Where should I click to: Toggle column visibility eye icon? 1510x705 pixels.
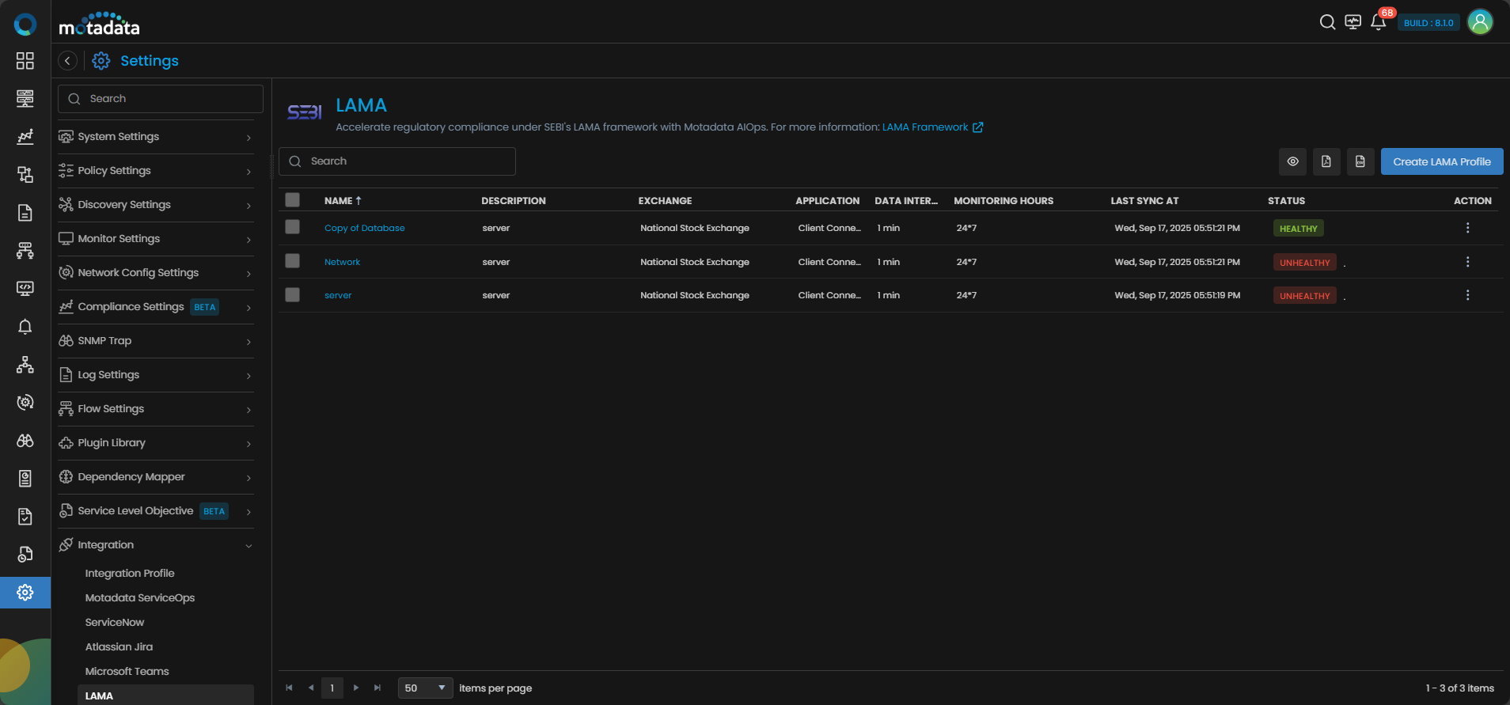pos(1292,161)
